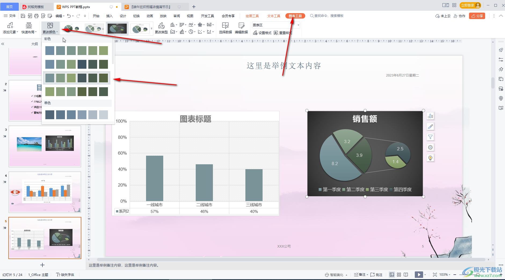Select the highlighted colorful palette row

[77, 78]
